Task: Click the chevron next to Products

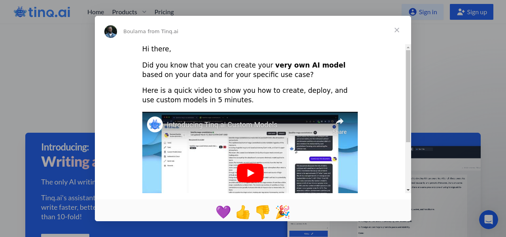Action: pyautogui.click(x=144, y=12)
